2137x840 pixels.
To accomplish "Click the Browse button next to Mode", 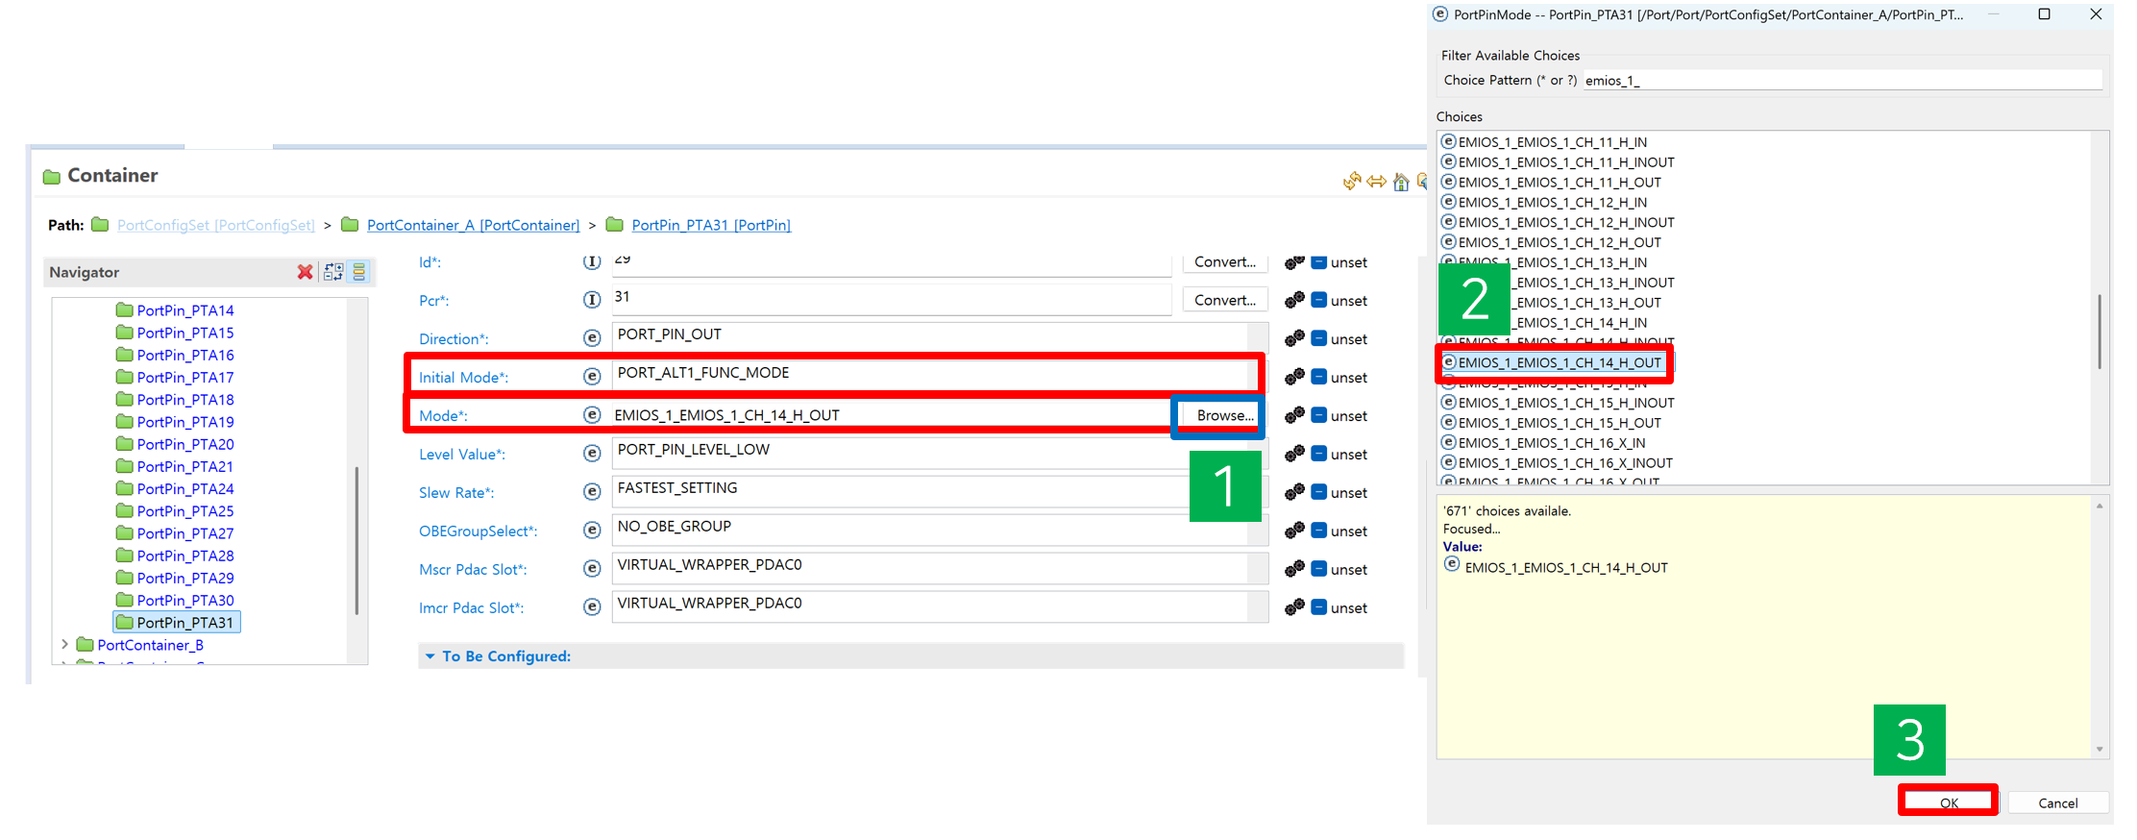I will (1224, 415).
